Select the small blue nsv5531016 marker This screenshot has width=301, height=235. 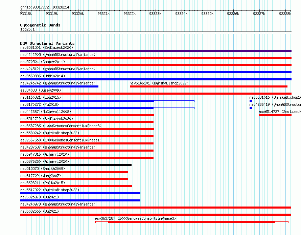[x=251, y=101]
